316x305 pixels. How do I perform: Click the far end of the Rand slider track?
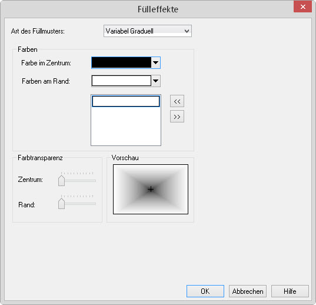[x=94, y=204]
